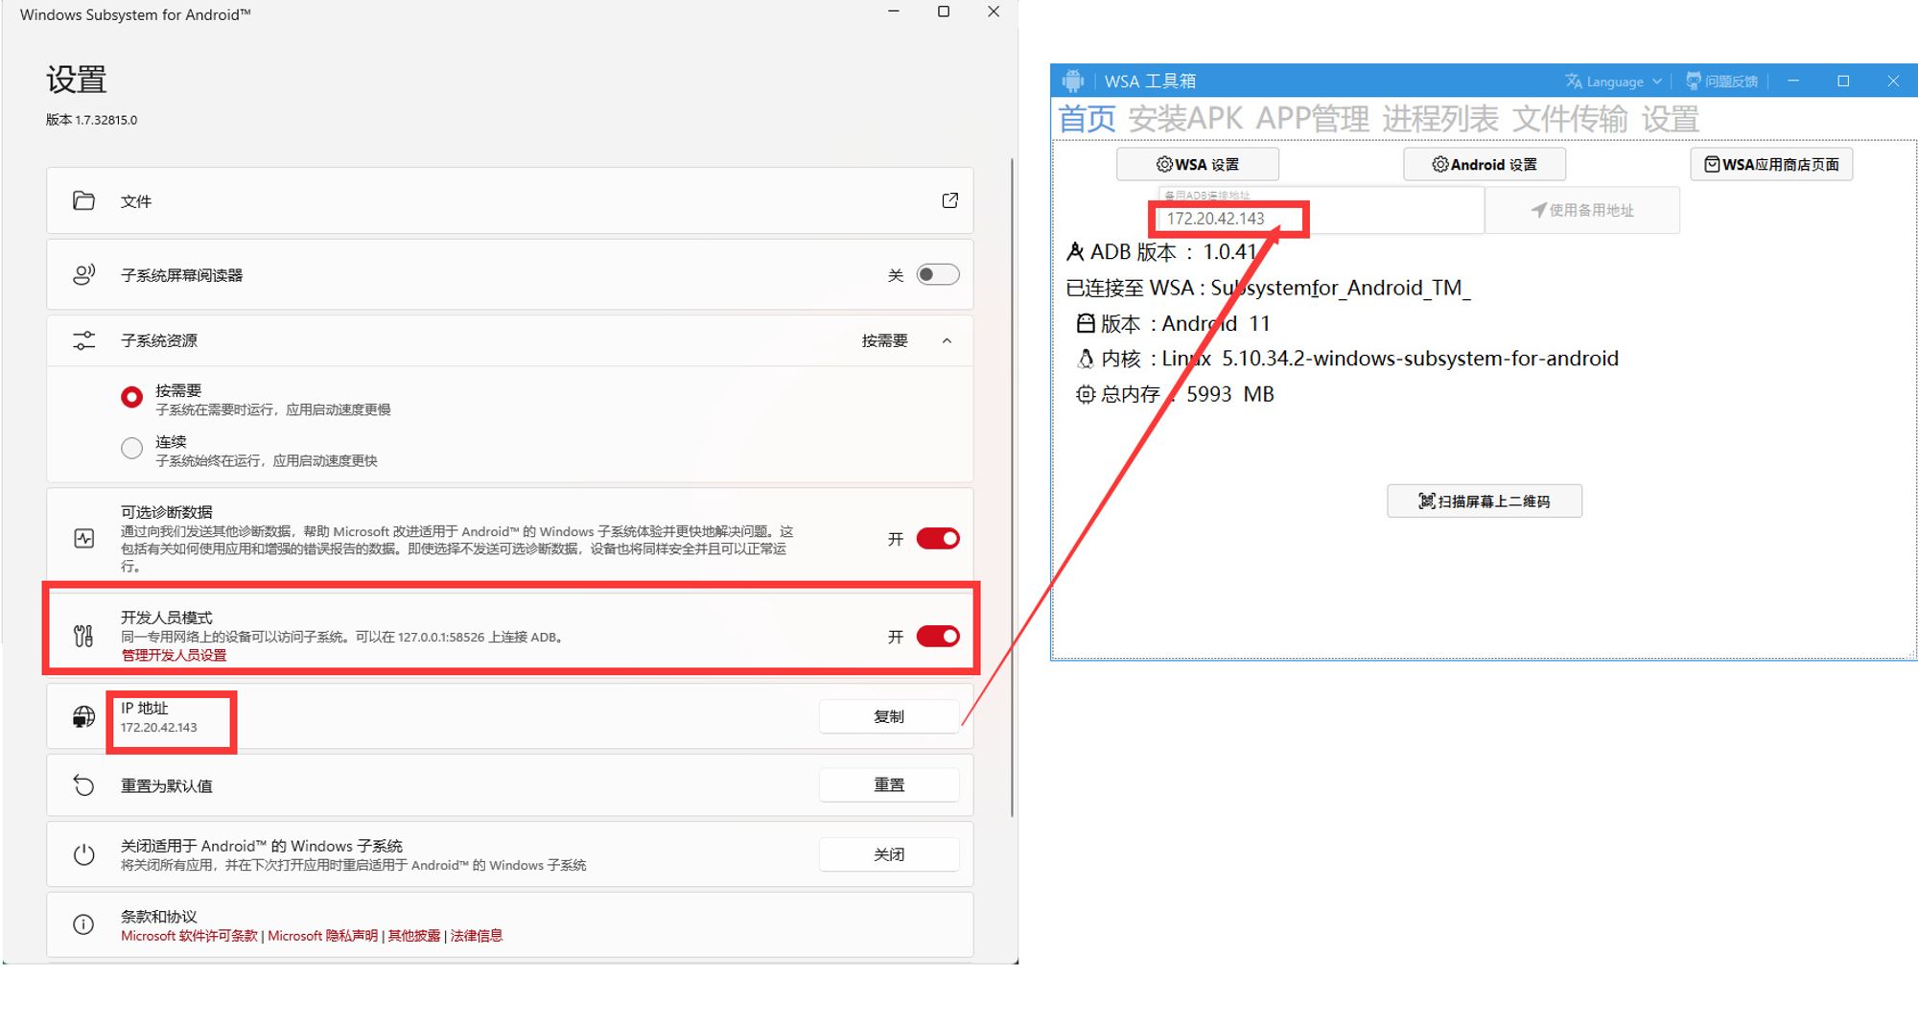Click the 子系统资源 sliders icon
This screenshot has width=1918, height=1027.
point(84,340)
